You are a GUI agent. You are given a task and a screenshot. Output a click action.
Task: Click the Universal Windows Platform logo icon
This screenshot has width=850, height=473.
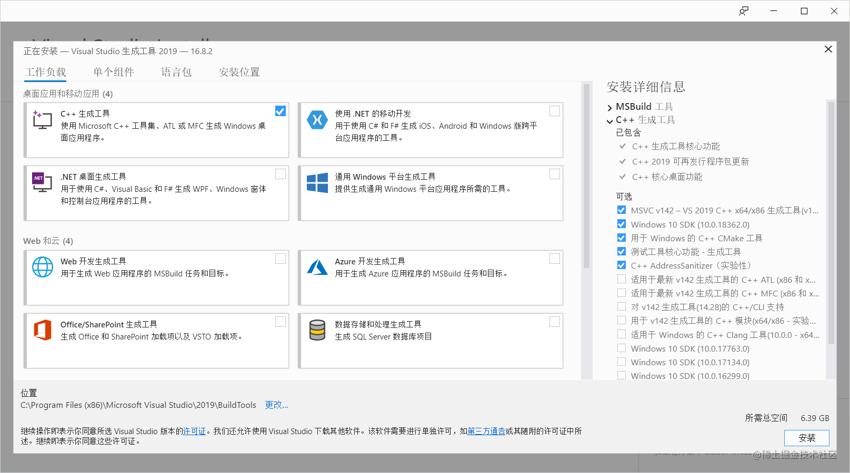tap(317, 183)
